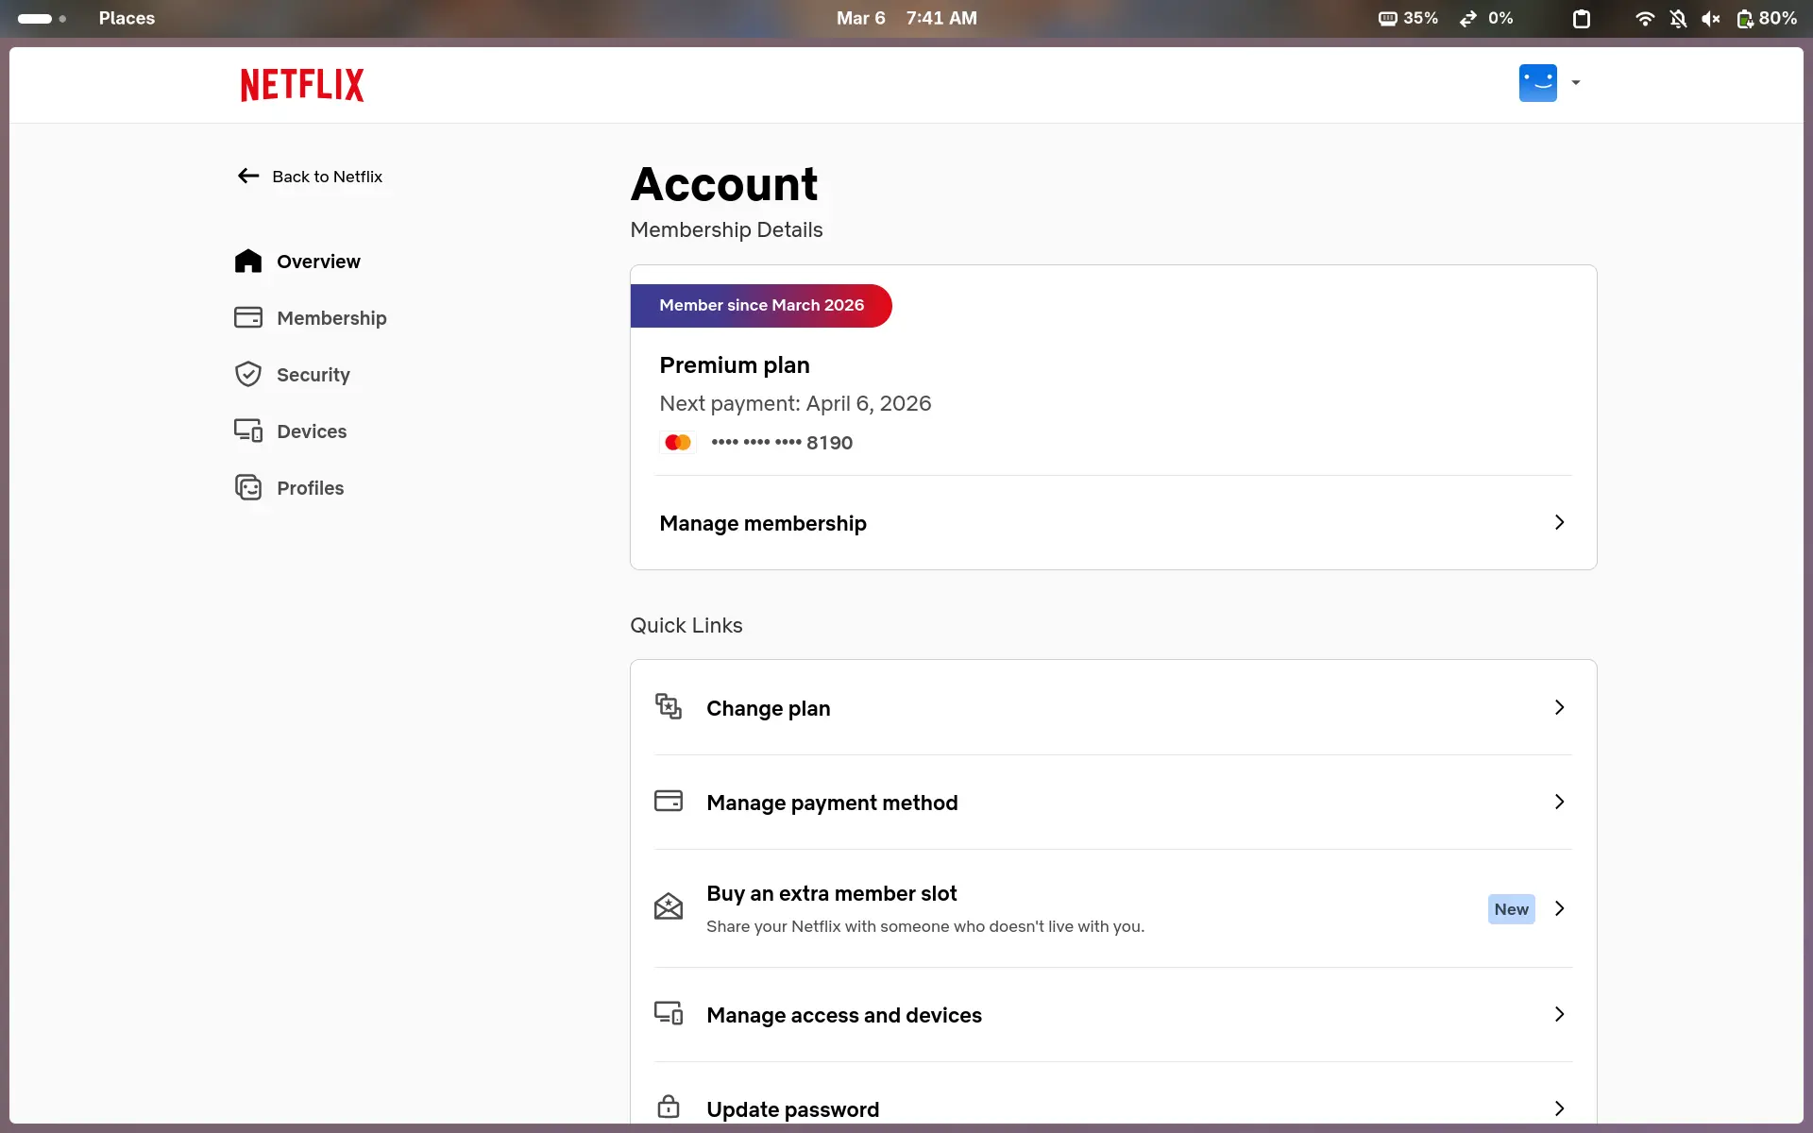The image size is (1813, 1133).
Task: Click the battery 80% indicator
Action: click(x=1766, y=18)
